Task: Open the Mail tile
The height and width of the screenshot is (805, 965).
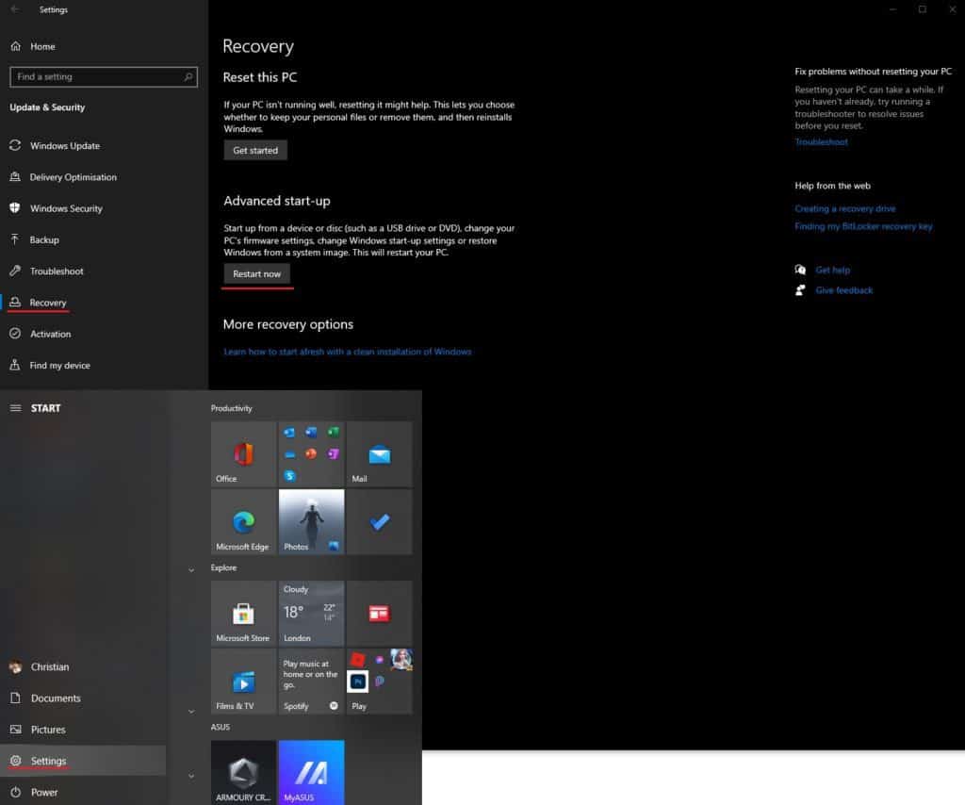Action: click(379, 453)
